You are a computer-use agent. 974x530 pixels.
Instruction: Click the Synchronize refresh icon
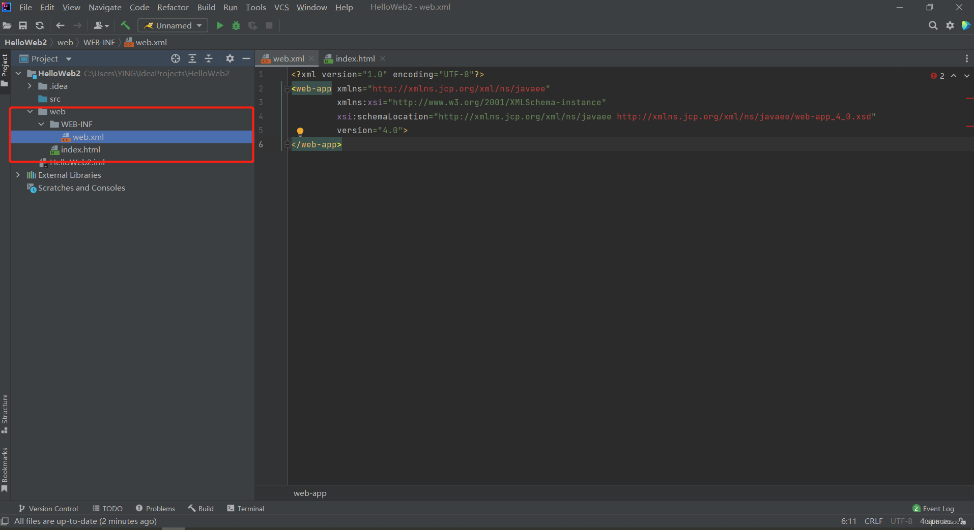39,25
